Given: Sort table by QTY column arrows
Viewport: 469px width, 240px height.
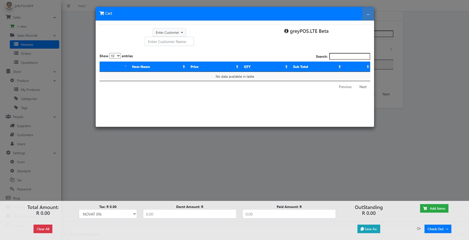Looking at the screenshot, I should tap(286, 67).
